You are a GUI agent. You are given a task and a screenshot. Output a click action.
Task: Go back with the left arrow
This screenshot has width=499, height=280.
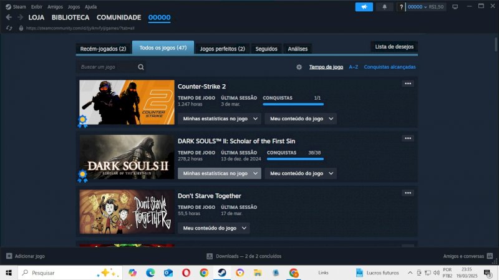pos(9,17)
